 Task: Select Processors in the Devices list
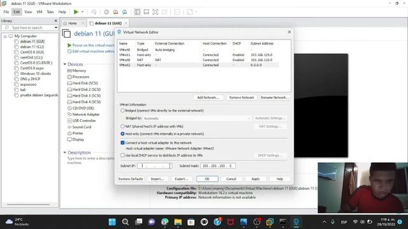[x=81, y=77]
